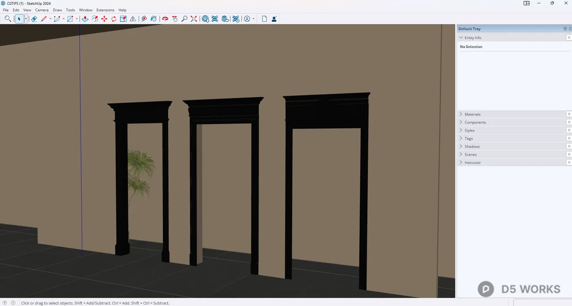The image size is (572, 306).
Task: Select the Offset tool
Action: (x=95, y=19)
